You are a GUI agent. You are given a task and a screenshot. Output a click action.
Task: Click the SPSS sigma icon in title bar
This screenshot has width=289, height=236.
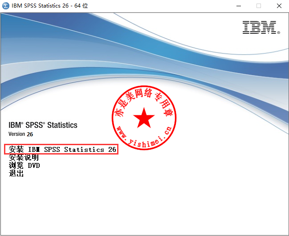[x=5, y=6]
